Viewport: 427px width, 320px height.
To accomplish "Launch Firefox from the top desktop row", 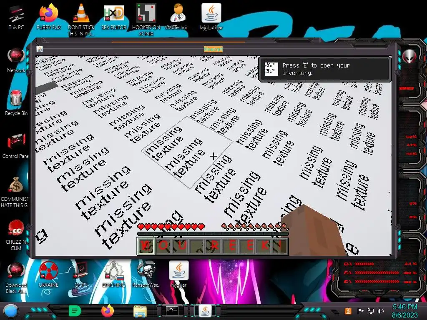I will tap(49, 16).
